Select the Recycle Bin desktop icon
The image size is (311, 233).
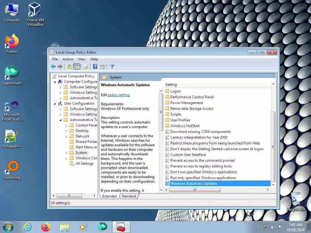296,202
